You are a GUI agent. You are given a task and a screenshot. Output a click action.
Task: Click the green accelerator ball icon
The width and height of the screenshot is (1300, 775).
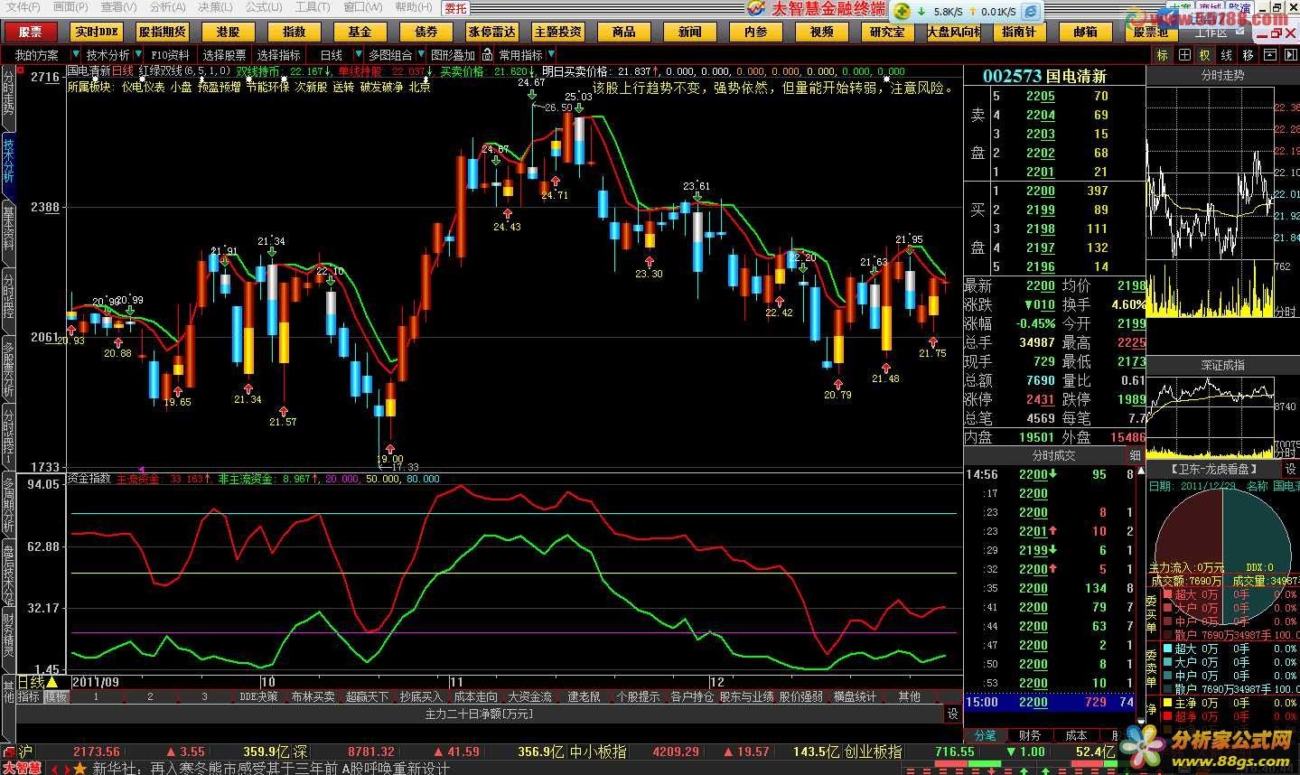pos(902,12)
